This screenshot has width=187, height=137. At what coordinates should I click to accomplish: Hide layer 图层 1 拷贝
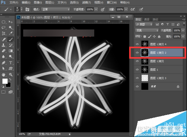coord(137,61)
